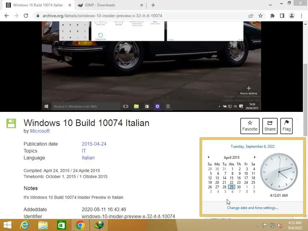
Task: Close the Windows 10 Build 10074 tab
Action: tap(70, 5)
